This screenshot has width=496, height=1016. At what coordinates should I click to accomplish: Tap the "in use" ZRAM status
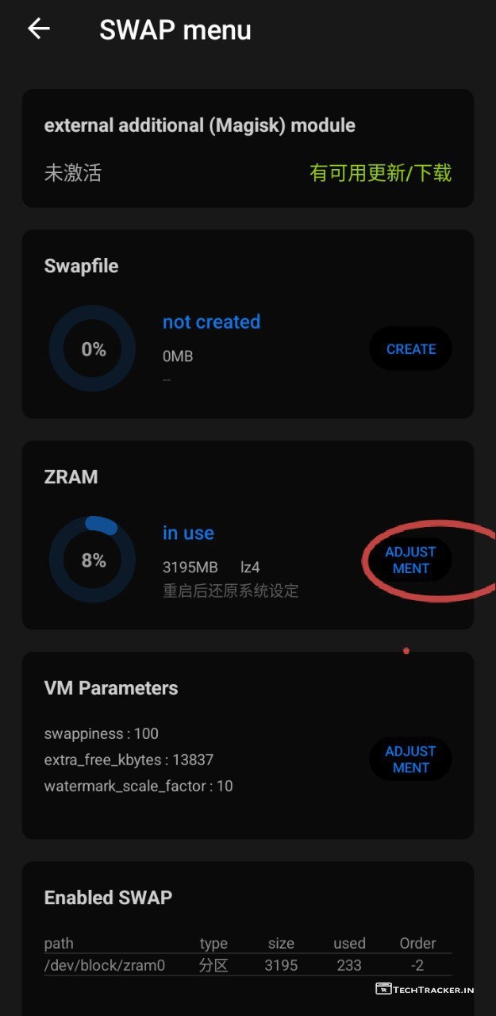point(188,533)
